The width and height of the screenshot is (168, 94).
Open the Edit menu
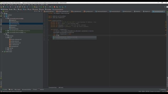pyautogui.click(x=4, y=5)
